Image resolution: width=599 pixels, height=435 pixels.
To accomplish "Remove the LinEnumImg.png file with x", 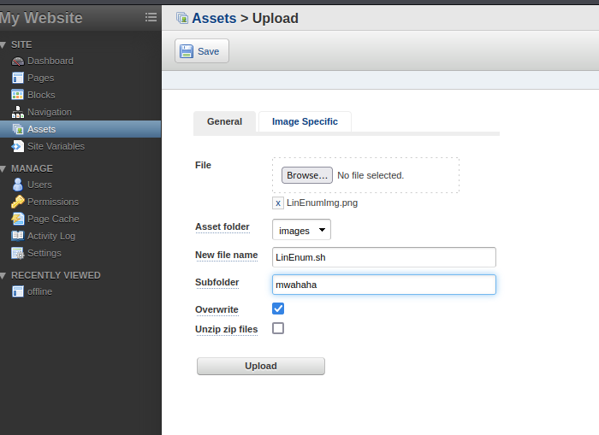I will [x=278, y=203].
